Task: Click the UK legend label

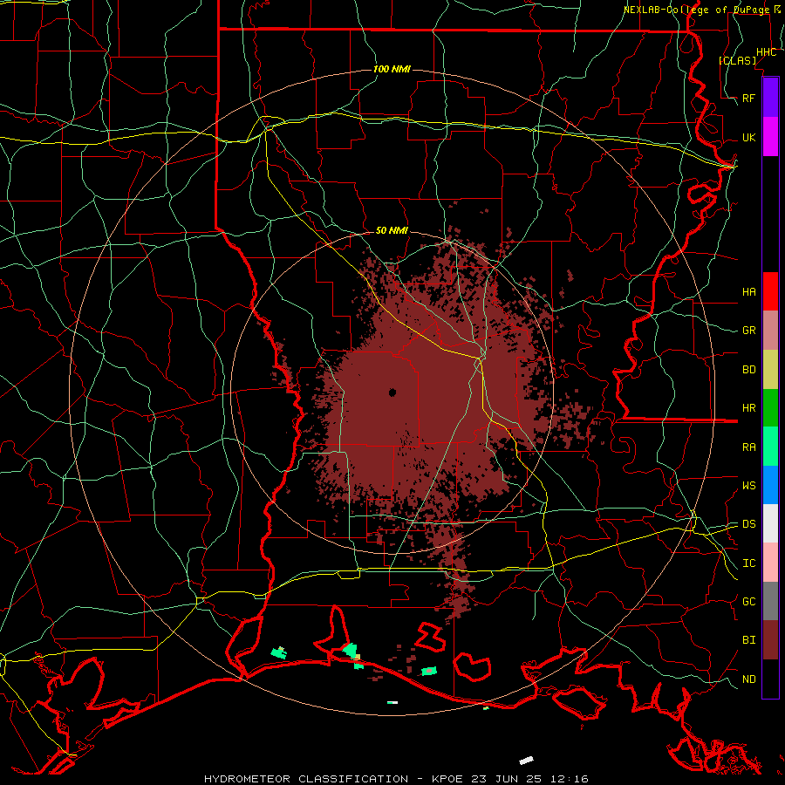Action: 748,137
